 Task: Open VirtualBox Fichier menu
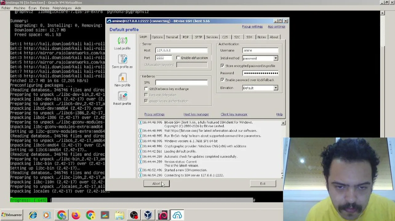point(6,8)
